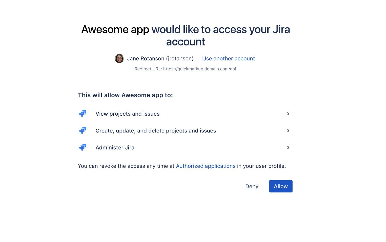The width and height of the screenshot is (386, 242).
Task: Open the Authorized applications link
Action: pos(206,166)
